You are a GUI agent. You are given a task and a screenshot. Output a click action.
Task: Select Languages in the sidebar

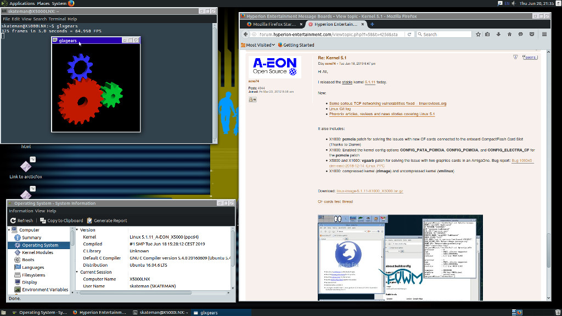(x=33, y=267)
